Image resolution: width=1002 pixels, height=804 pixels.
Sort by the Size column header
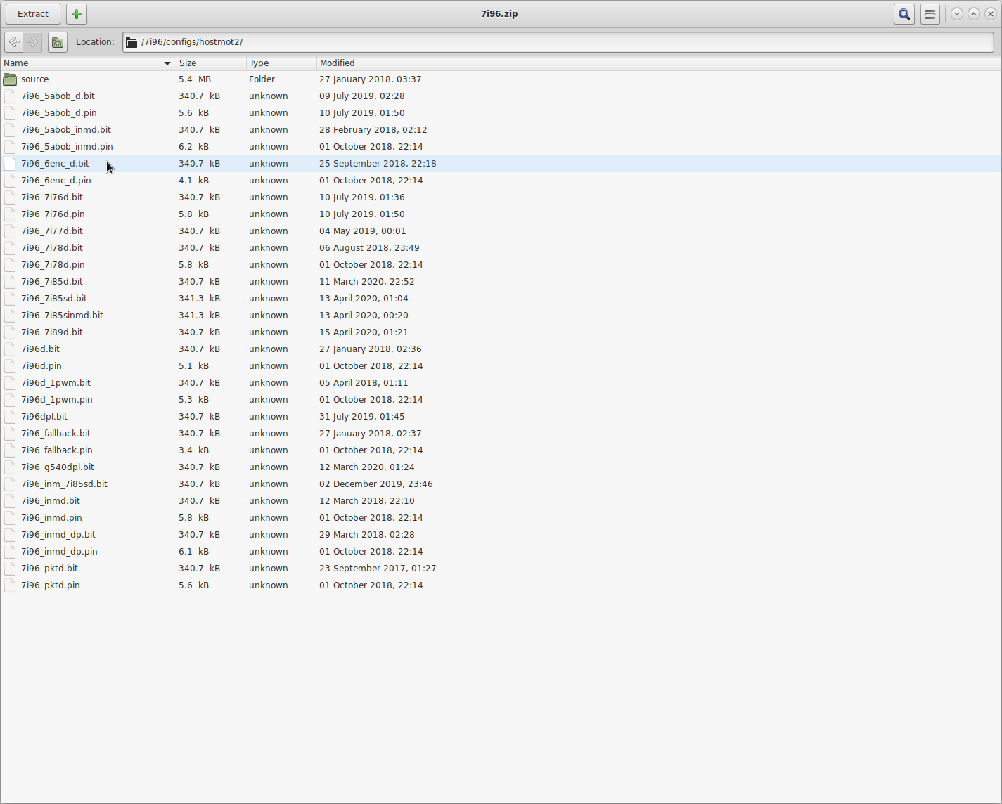(x=211, y=63)
